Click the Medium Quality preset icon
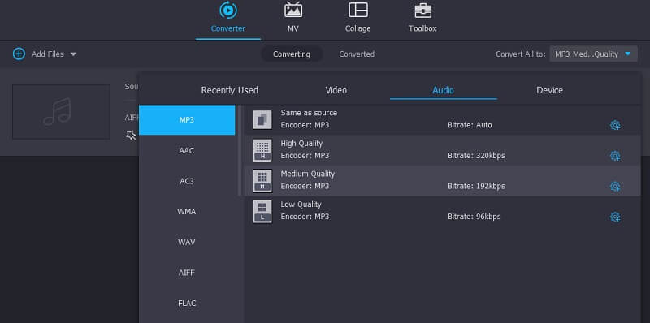Image resolution: width=650 pixels, height=323 pixels. click(262, 181)
